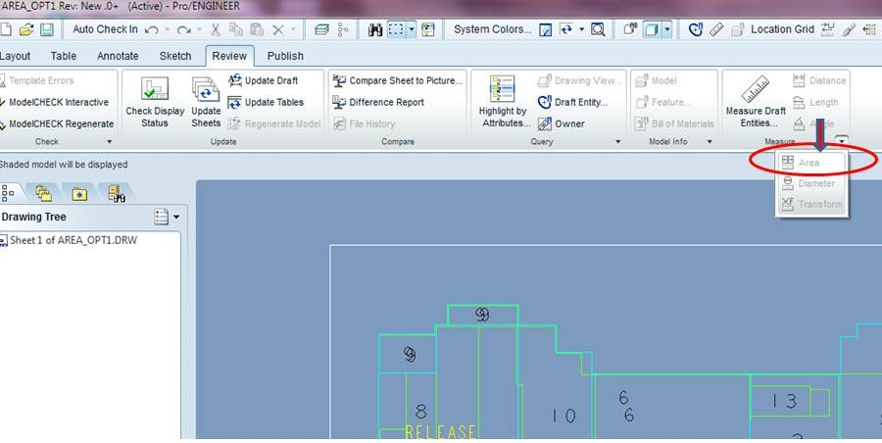Open the selection box tool dropdown arrow
This screenshot has width=882, height=443.
412,29
